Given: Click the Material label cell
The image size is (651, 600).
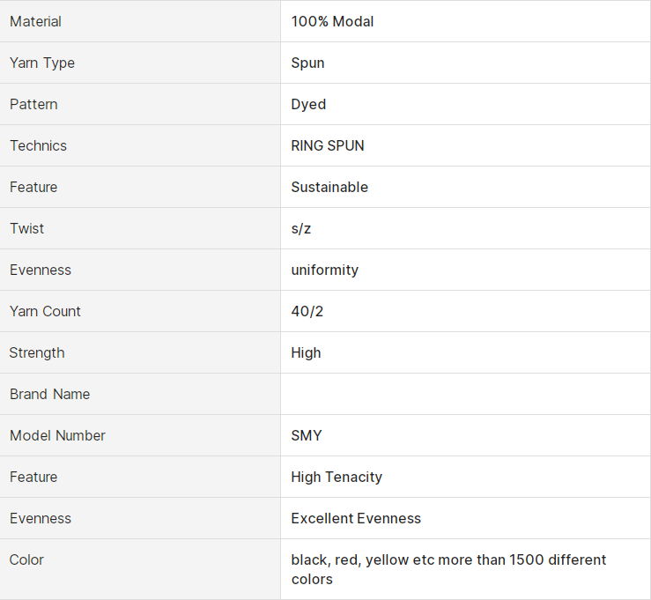Looking at the screenshot, I should click(x=140, y=21).
